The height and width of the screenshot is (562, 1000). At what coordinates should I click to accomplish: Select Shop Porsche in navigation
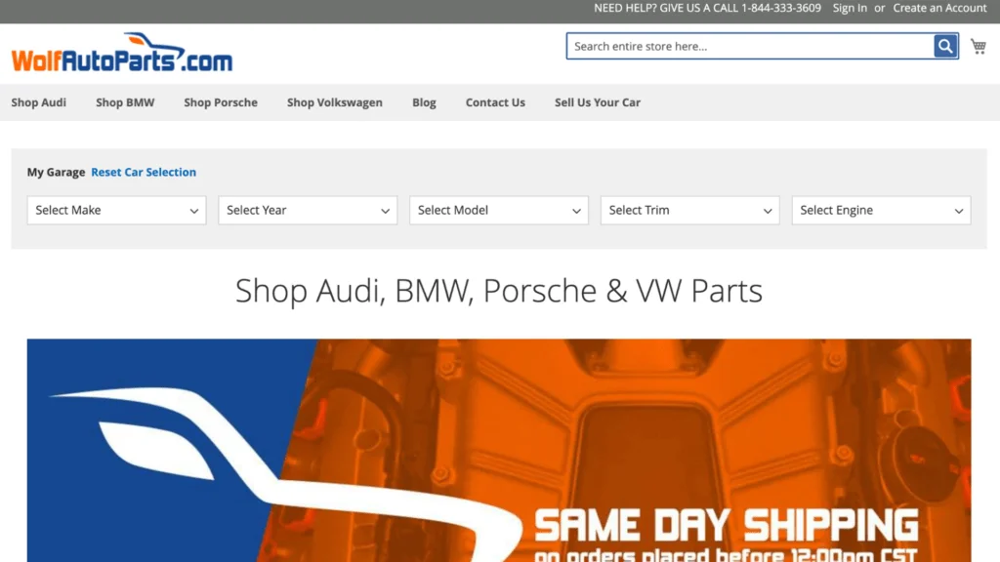tap(221, 102)
